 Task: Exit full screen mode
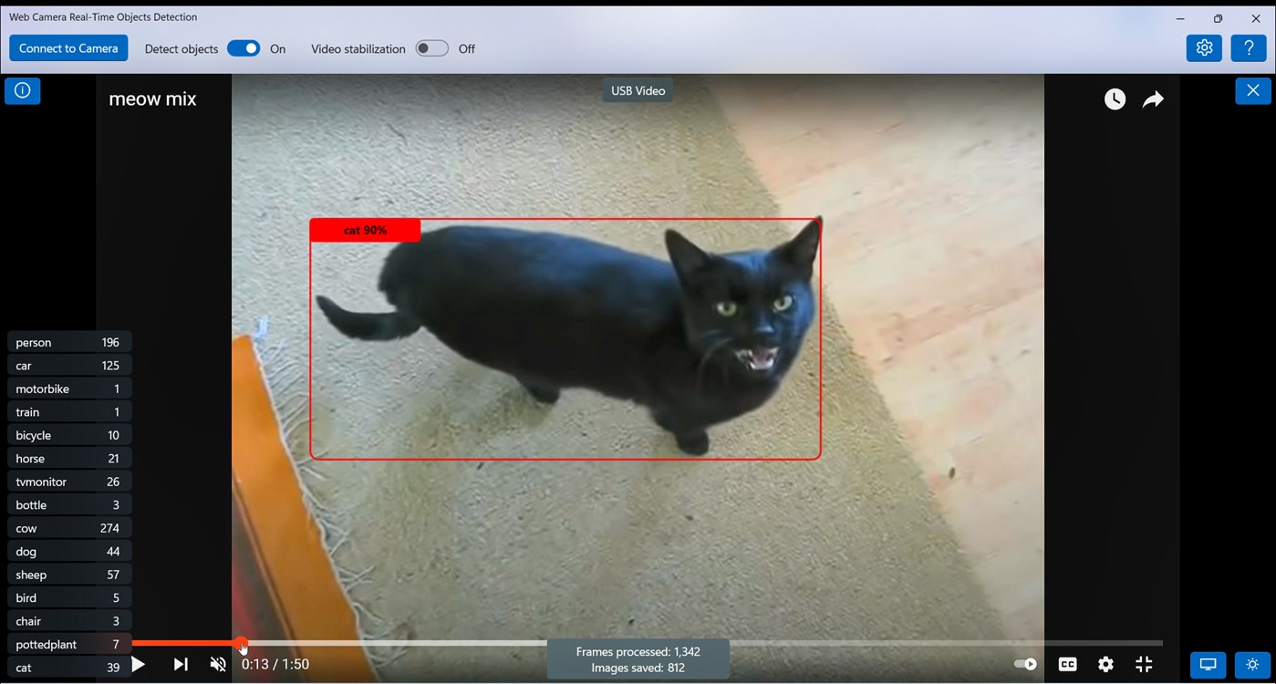coord(1144,665)
